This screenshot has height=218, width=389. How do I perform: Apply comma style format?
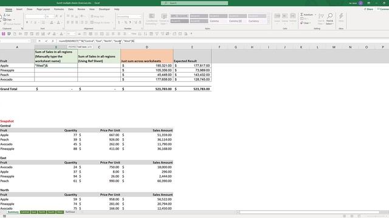pyautogui.click(x=130, y=22)
